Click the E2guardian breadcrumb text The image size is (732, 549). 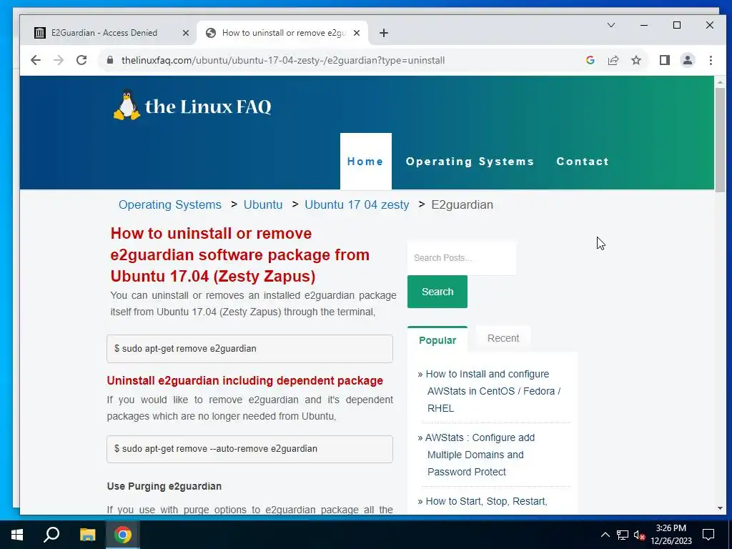[x=462, y=204]
